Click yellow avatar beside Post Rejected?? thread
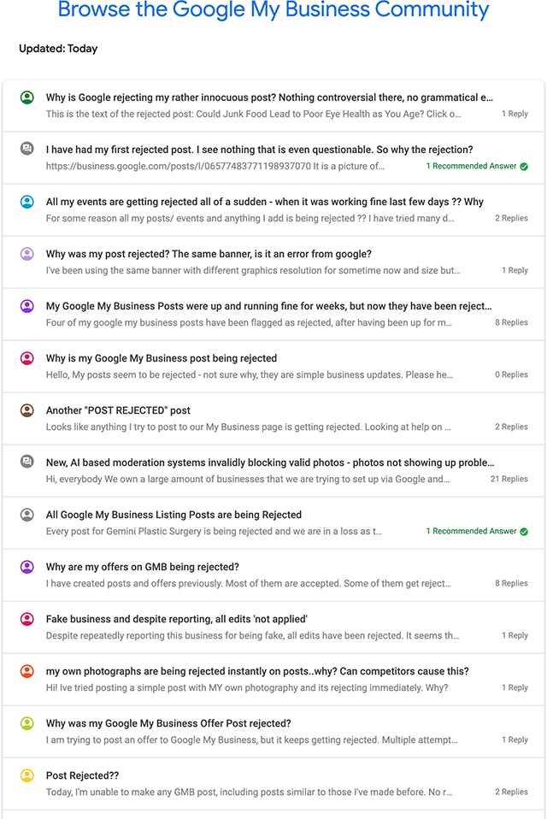The height and width of the screenshot is (819, 547). point(27,775)
